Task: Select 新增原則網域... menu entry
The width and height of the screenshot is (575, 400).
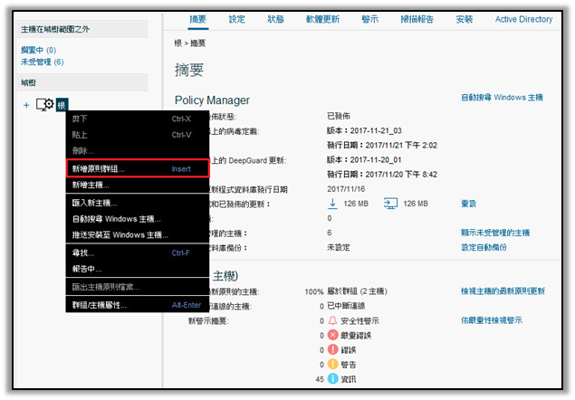Action: (138, 168)
